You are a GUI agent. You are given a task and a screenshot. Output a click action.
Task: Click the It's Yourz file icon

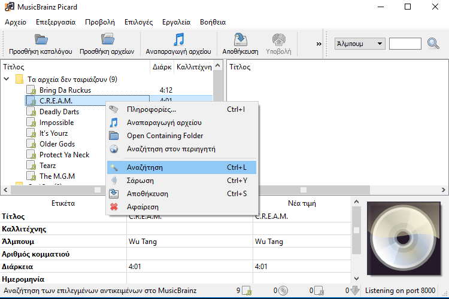tap(31, 133)
